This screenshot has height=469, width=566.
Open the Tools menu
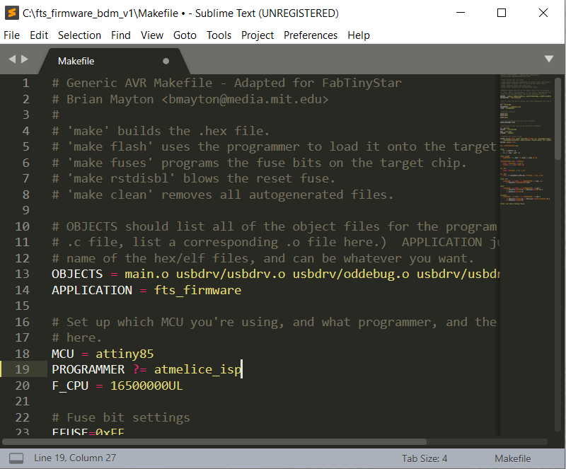[x=219, y=35]
